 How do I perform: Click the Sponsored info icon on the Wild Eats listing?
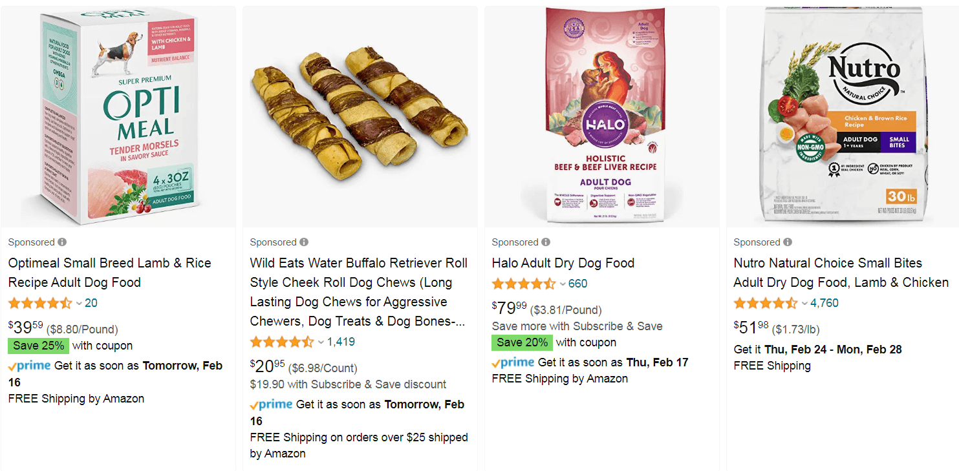click(x=304, y=242)
